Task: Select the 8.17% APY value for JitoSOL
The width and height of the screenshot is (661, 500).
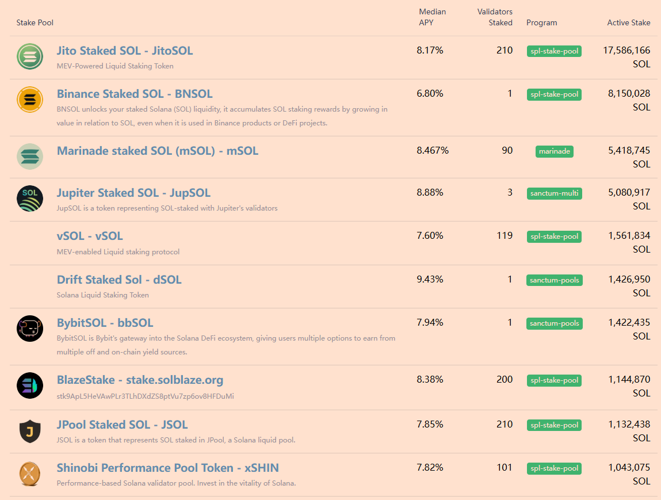Action: (430, 51)
